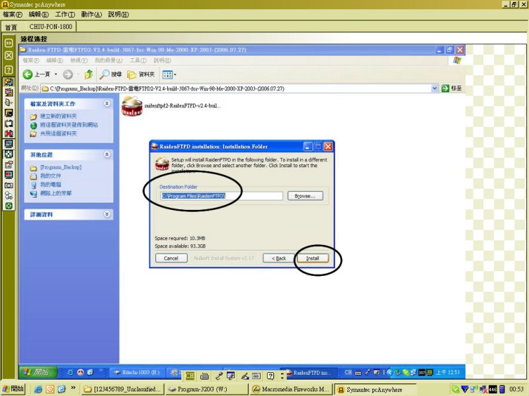This screenshot has height=396, width=529.
Task: Click the four-arrows full screen icon in sidebar
Action: pyautogui.click(x=9, y=154)
